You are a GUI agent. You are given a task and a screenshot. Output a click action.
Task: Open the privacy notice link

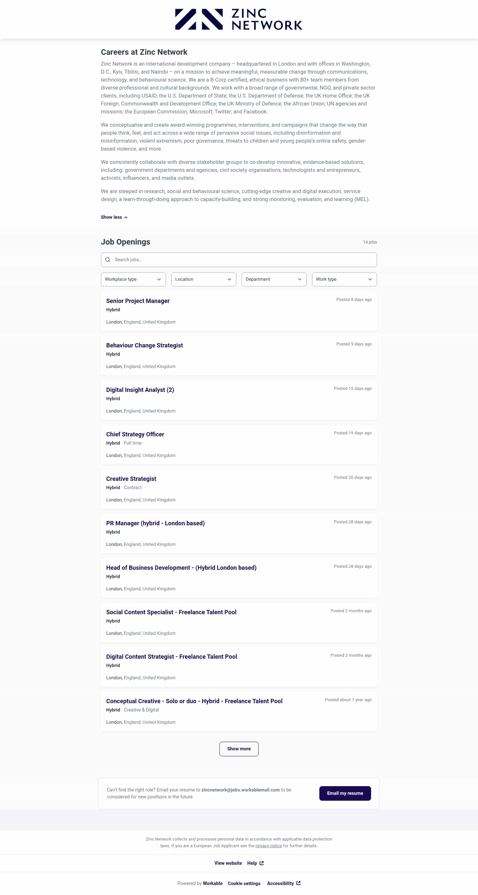pos(268,846)
